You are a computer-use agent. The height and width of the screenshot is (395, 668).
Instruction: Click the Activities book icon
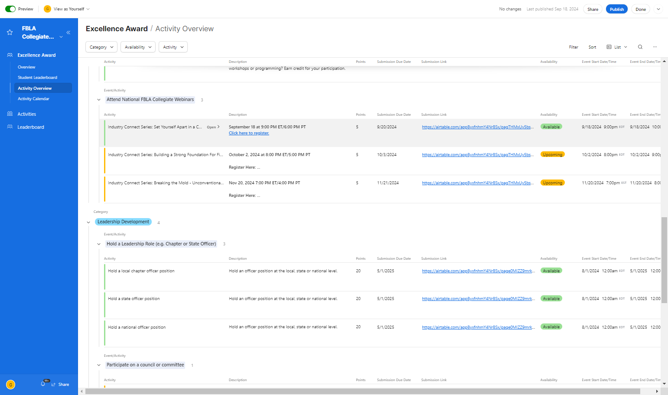(10, 114)
